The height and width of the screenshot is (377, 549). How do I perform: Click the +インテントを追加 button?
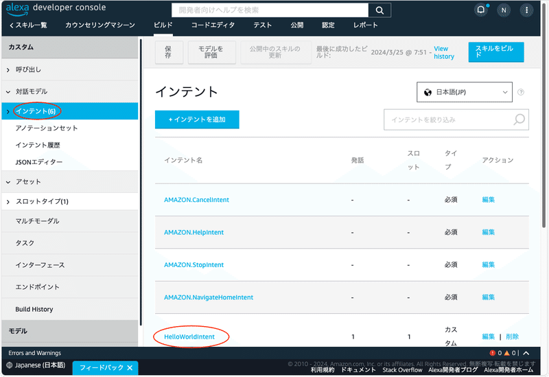point(197,119)
